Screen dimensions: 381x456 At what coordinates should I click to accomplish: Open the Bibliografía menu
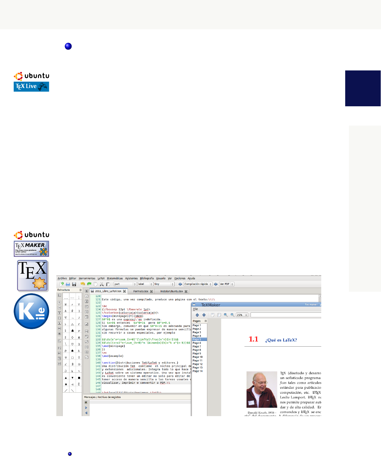click(147, 278)
